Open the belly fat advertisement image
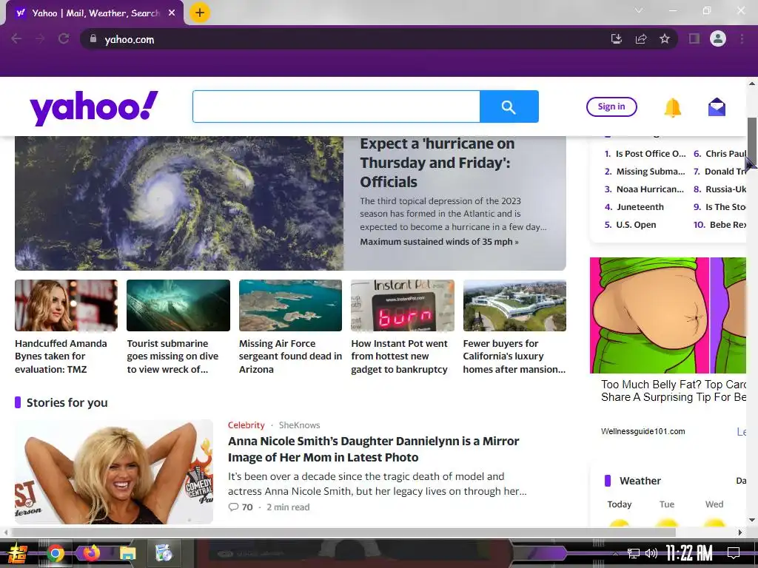Screen dimensions: 758x568 click(668, 315)
